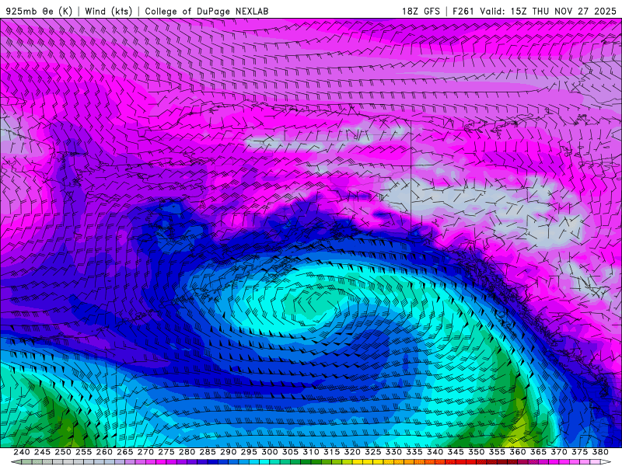Click the 245 colorbar tick label
The width and height of the screenshot is (622, 466).
pos(42,452)
